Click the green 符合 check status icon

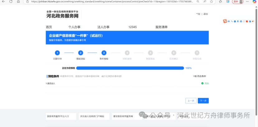(x=203, y=83)
